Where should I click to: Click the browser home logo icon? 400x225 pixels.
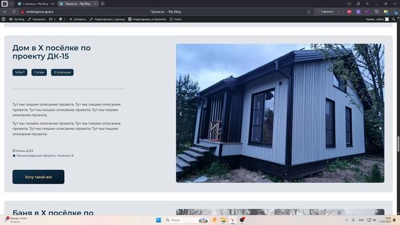pos(4,4)
